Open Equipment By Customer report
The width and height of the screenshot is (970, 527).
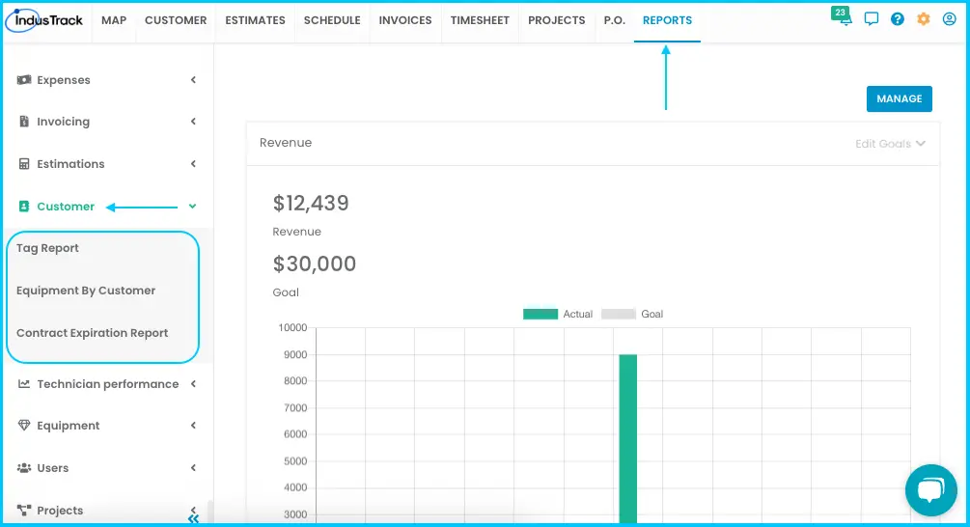coord(86,291)
